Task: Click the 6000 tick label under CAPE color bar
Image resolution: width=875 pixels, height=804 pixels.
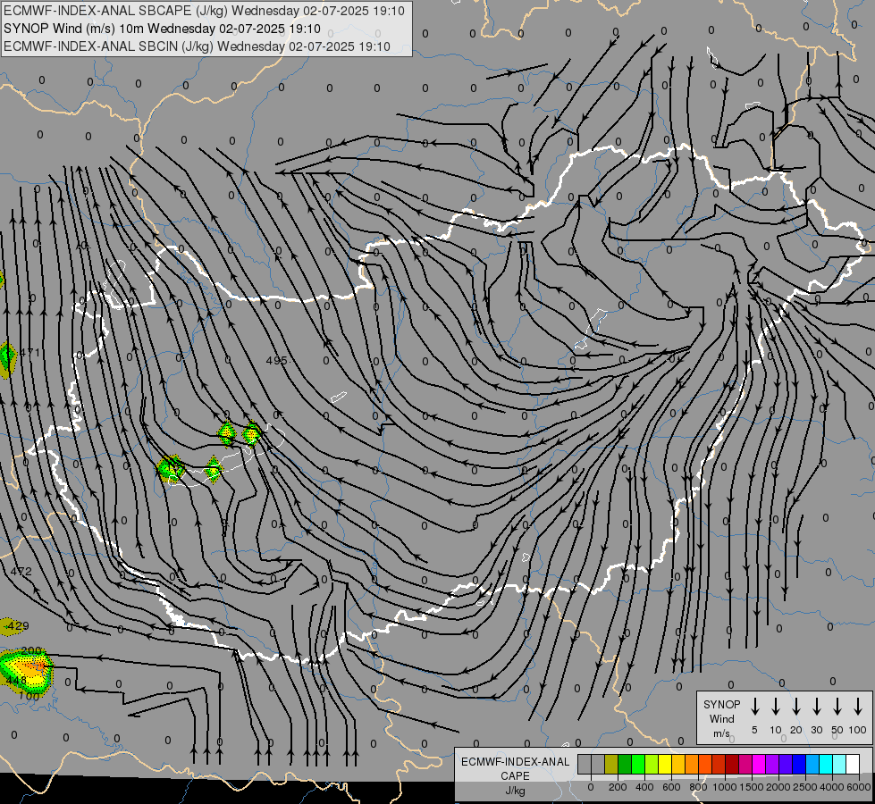Action: coord(859,787)
